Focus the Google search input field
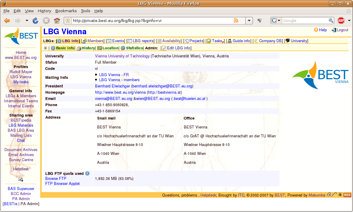 coord(305,21)
